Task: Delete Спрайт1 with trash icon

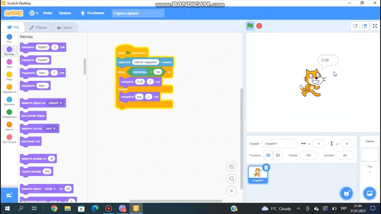Action: (x=266, y=168)
